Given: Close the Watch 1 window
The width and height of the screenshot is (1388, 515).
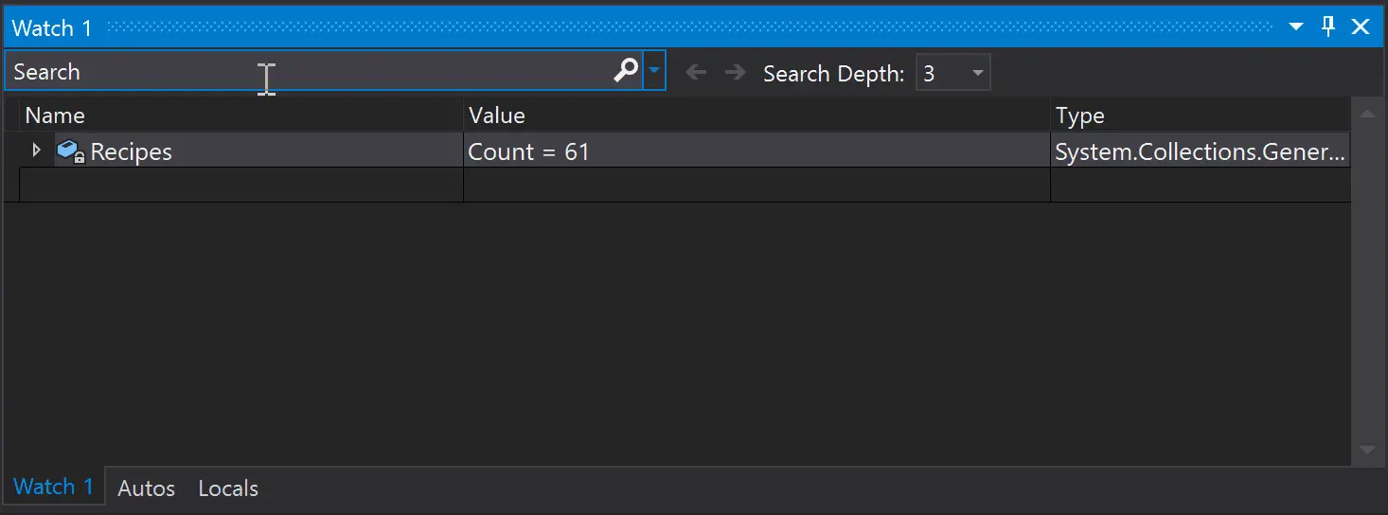Looking at the screenshot, I should pos(1361,27).
